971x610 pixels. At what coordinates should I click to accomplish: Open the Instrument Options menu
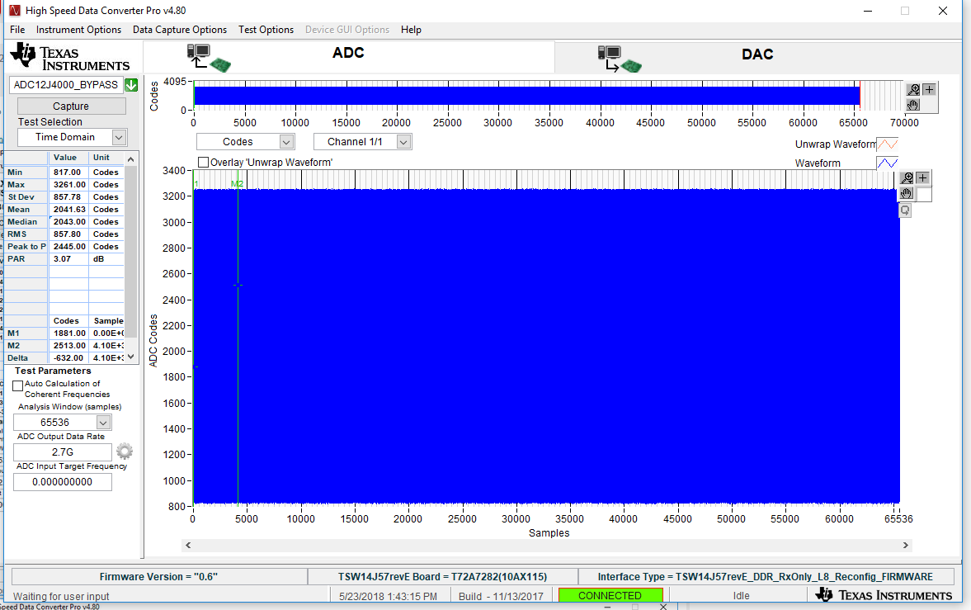click(x=78, y=30)
